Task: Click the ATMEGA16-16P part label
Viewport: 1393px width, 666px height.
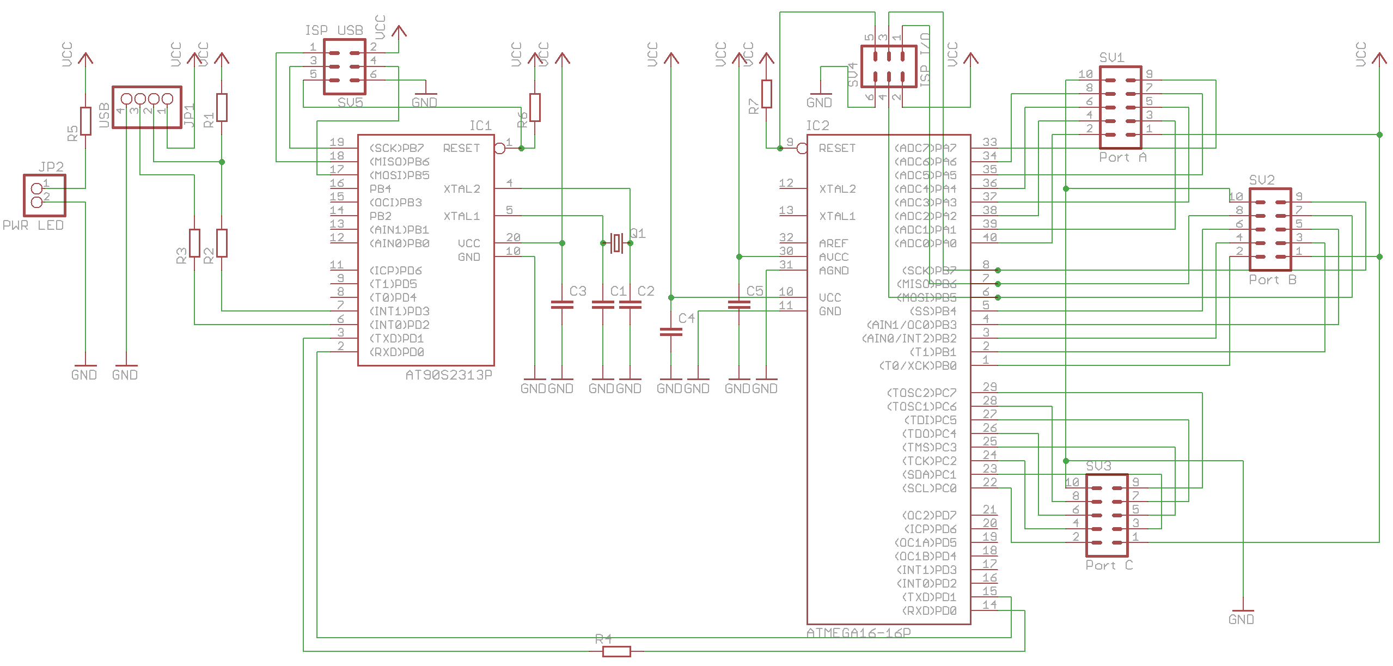Action: (859, 633)
